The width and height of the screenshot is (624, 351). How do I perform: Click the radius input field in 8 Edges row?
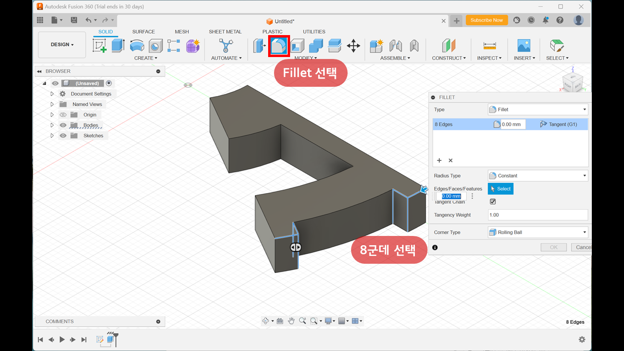tap(513, 124)
